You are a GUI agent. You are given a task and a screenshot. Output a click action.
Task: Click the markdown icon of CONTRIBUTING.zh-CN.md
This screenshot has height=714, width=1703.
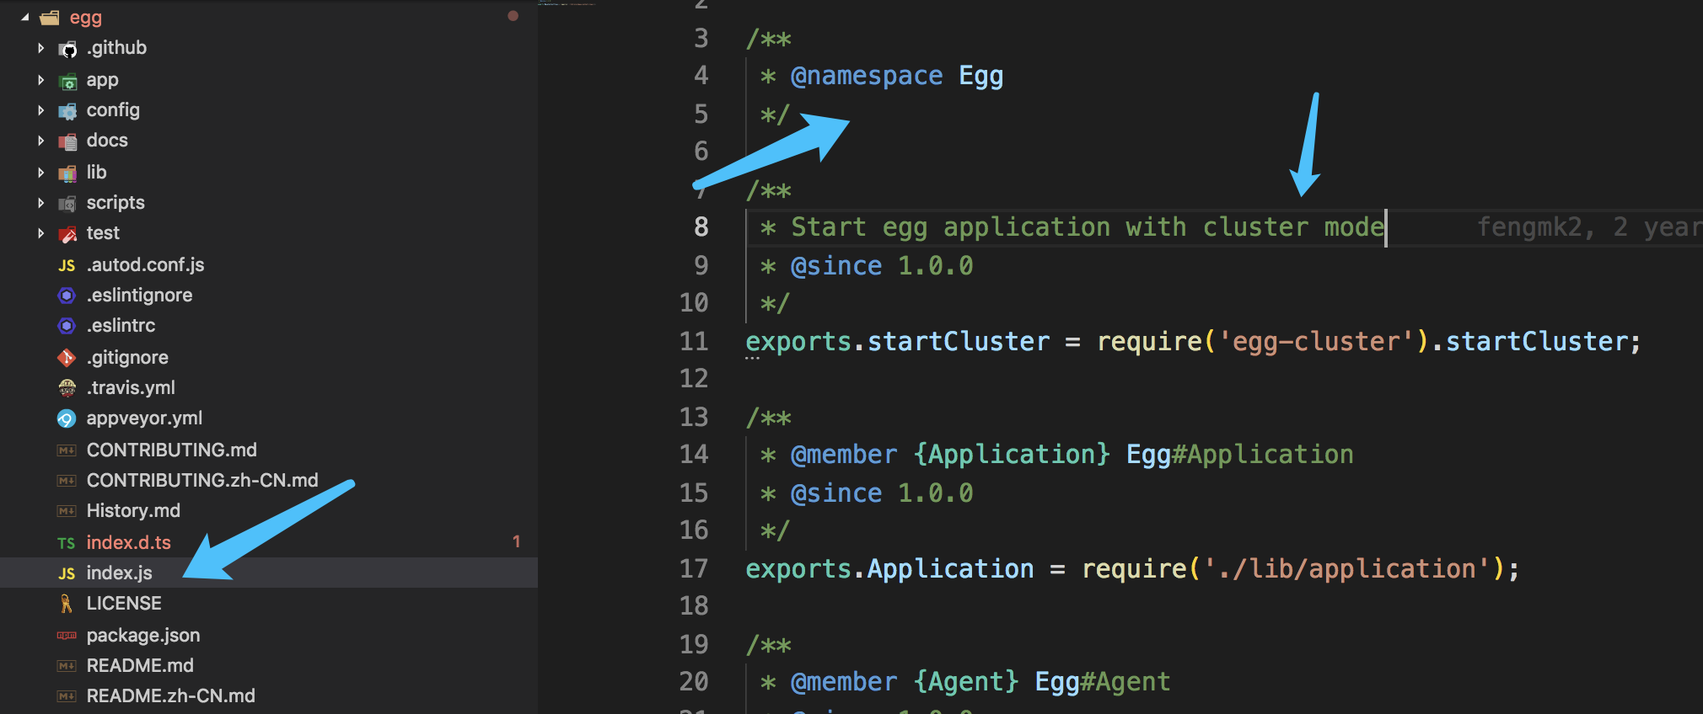[x=67, y=481]
